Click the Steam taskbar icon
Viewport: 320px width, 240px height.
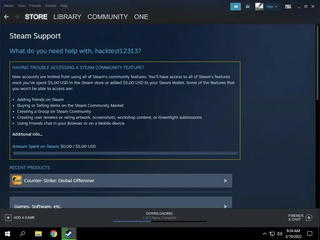pyautogui.click(x=69, y=234)
